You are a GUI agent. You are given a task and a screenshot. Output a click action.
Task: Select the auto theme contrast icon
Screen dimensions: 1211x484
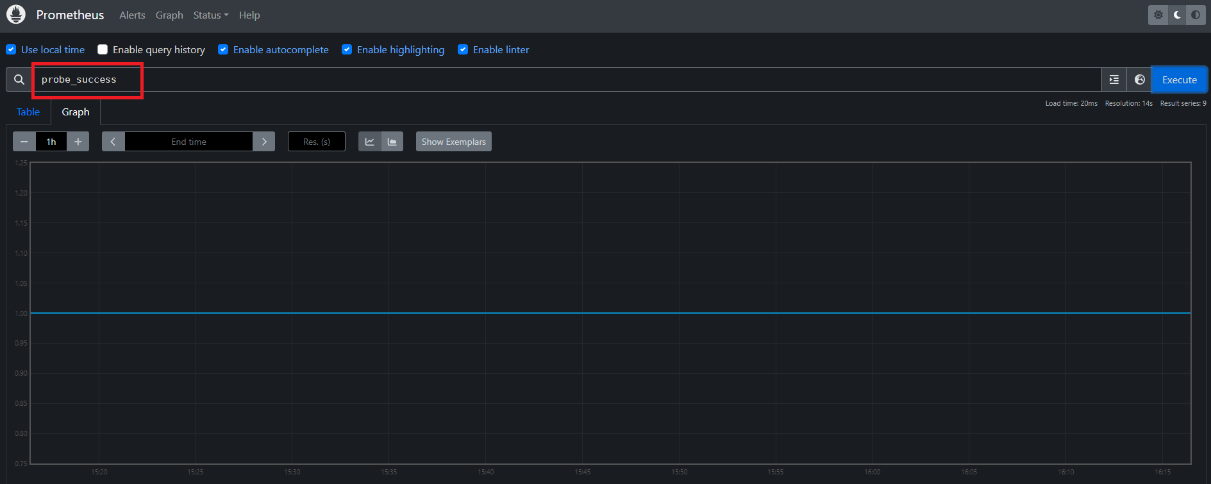tap(1196, 15)
